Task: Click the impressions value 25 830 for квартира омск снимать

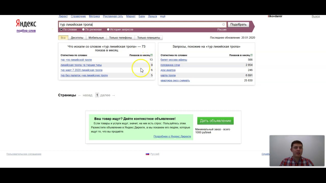Action: (248, 81)
